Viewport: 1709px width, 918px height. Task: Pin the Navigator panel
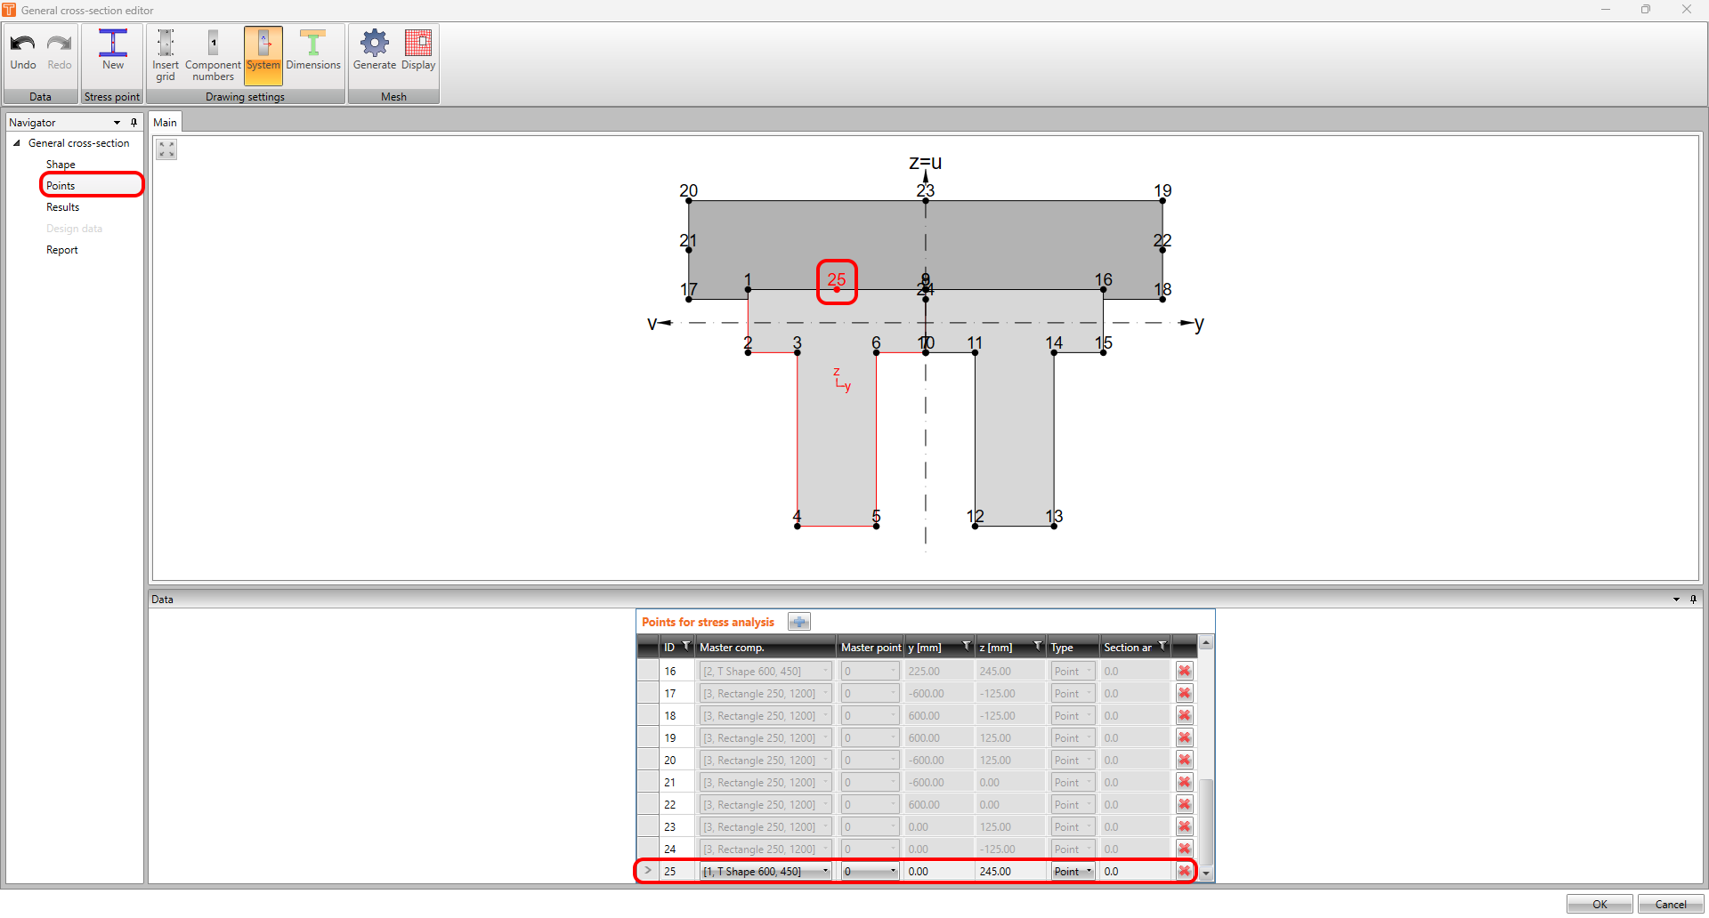pos(134,122)
